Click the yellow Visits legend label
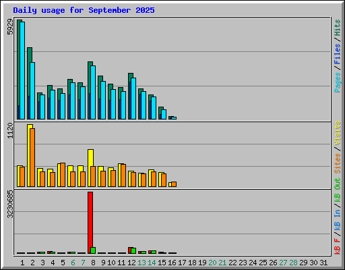The image size is (345, 270). 338,133
